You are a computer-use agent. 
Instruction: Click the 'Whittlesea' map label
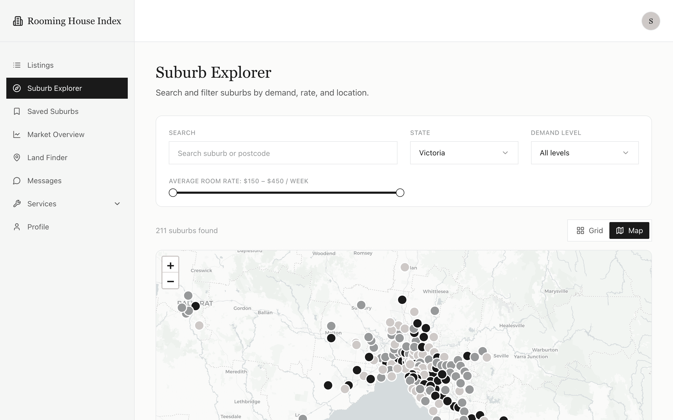pos(436,291)
